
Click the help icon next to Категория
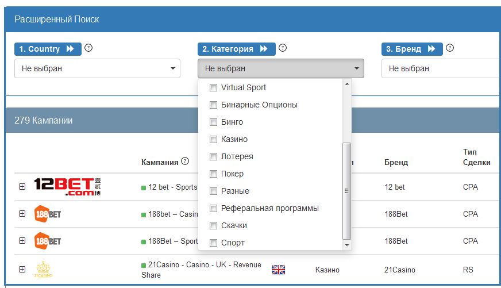(283, 48)
